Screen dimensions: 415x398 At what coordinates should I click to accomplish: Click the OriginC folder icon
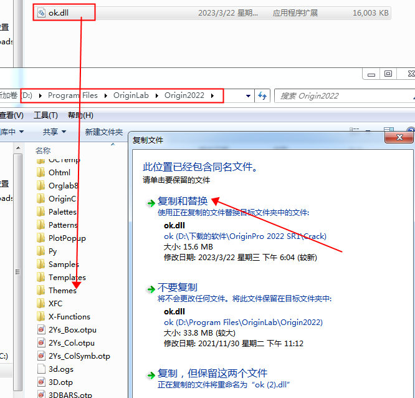coord(41,199)
